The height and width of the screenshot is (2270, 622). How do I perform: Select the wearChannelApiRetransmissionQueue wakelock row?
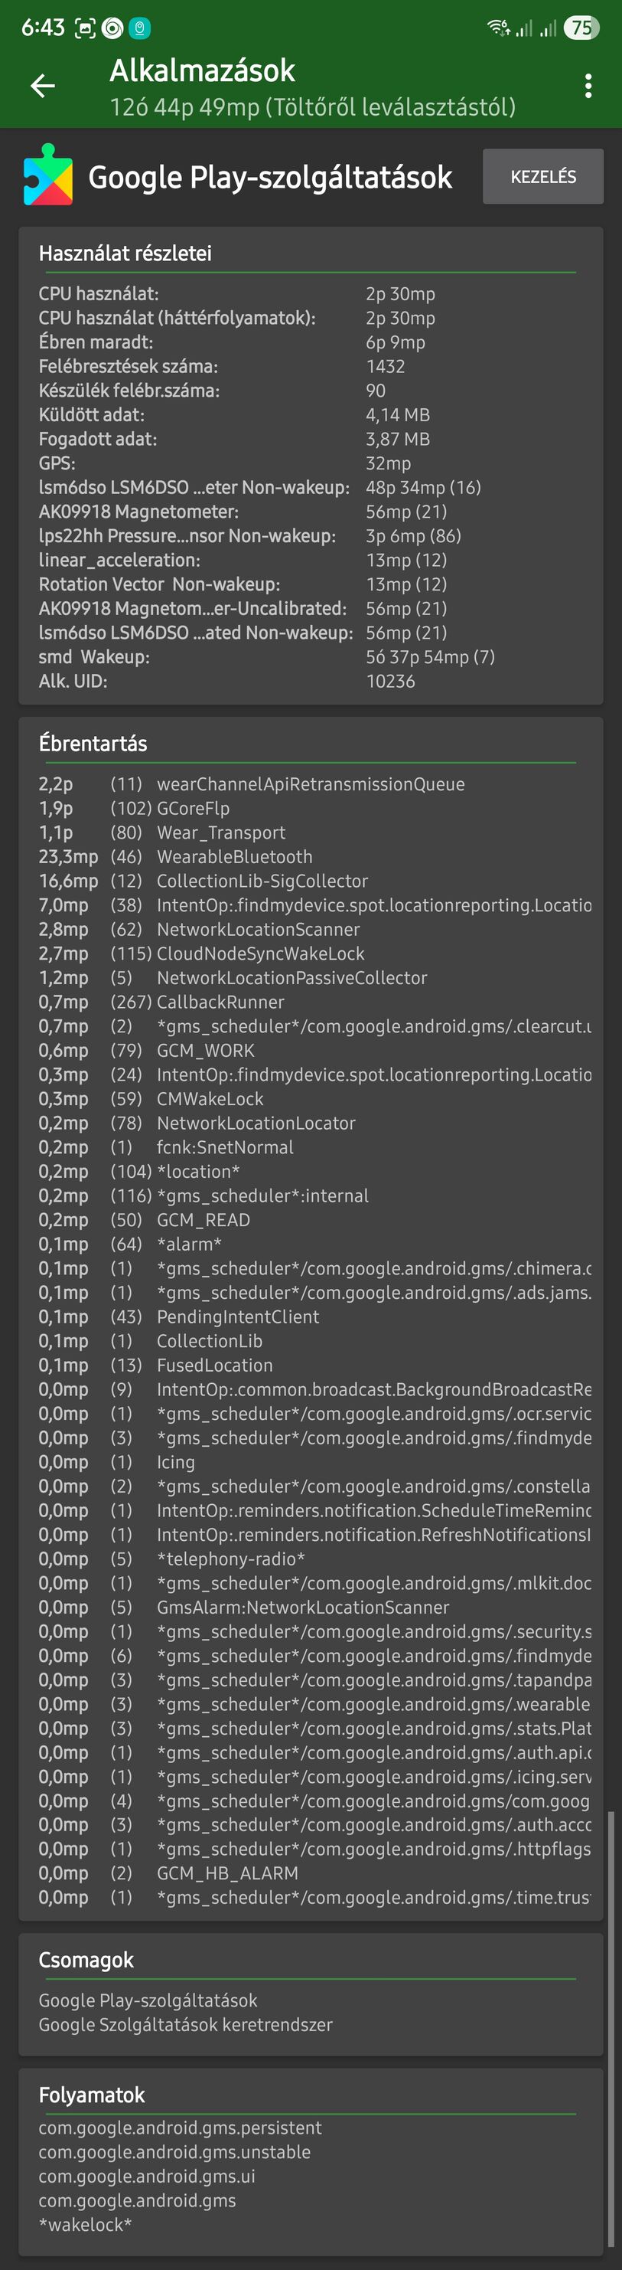click(x=310, y=784)
